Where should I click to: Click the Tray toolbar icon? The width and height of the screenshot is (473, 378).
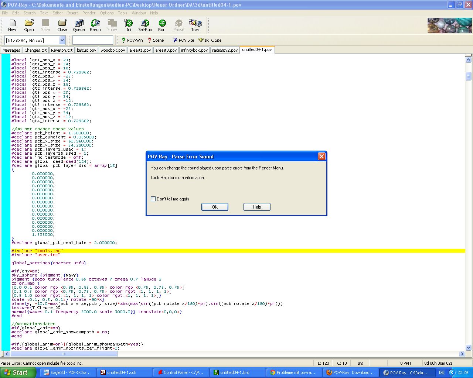[195, 25]
